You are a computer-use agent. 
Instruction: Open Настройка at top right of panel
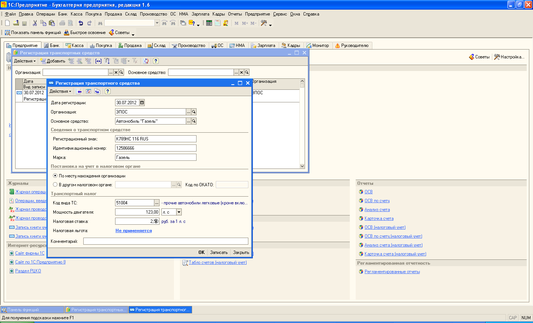pos(509,57)
